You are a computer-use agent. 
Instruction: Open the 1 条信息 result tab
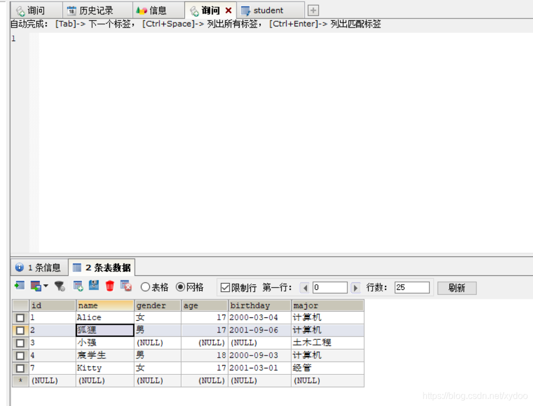point(39,267)
